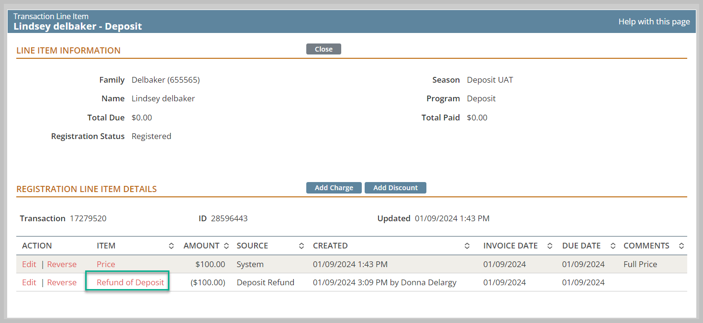Screen dimensions: 703x323
Task: Click family value Delbaker (655565)
Action: pos(166,80)
